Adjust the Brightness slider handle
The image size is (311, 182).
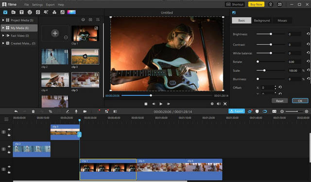271,34
